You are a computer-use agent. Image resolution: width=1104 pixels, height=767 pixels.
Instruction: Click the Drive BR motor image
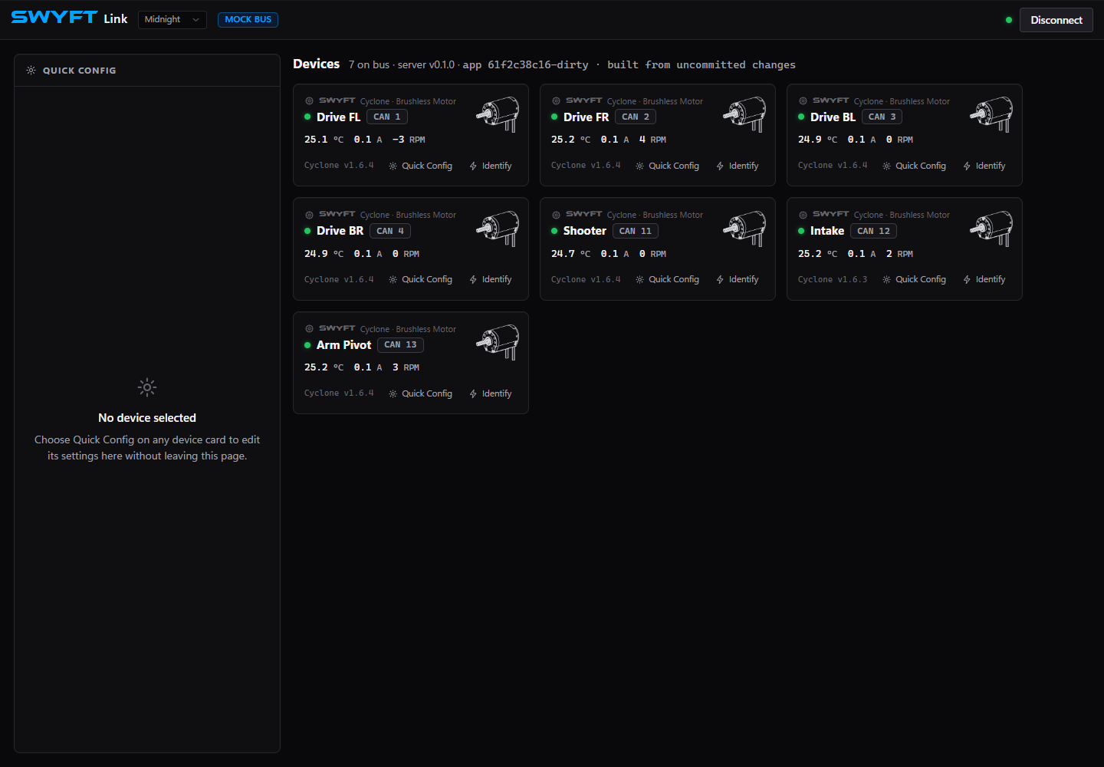pyautogui.click(x=498, y=229)
